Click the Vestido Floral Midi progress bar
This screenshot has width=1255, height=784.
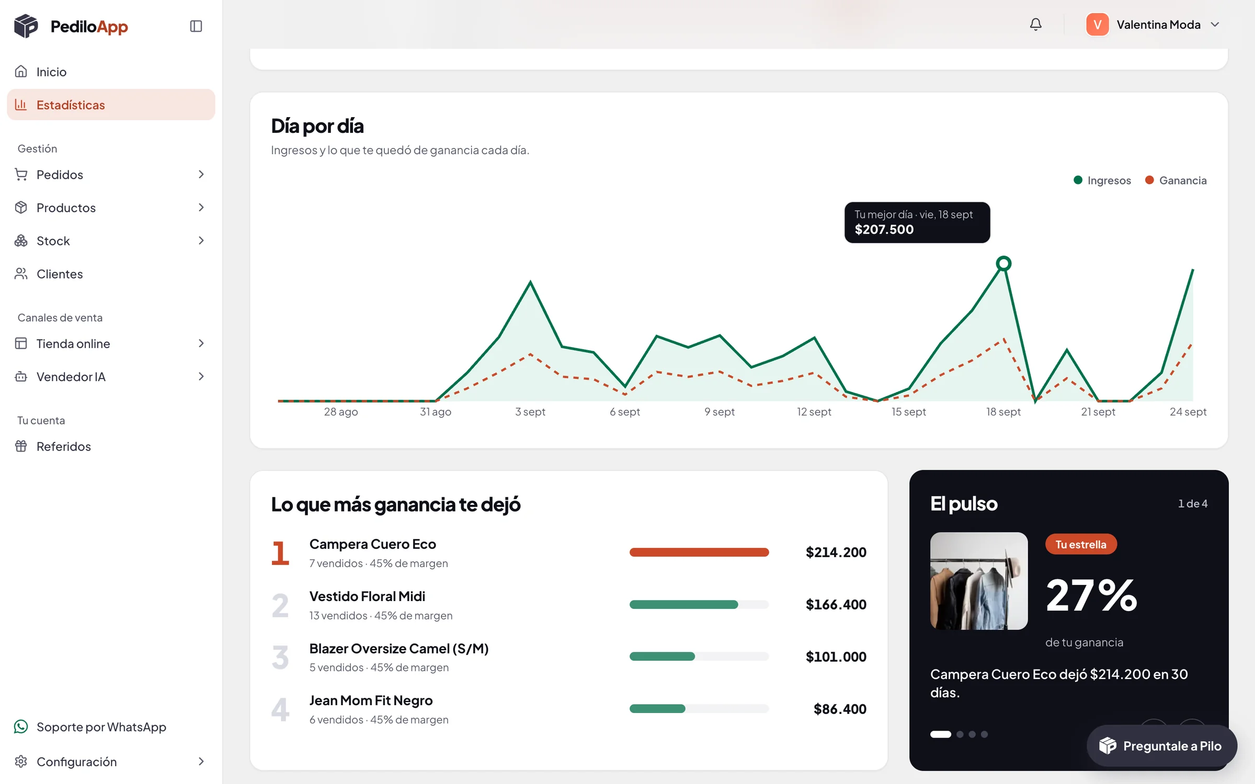699,605
